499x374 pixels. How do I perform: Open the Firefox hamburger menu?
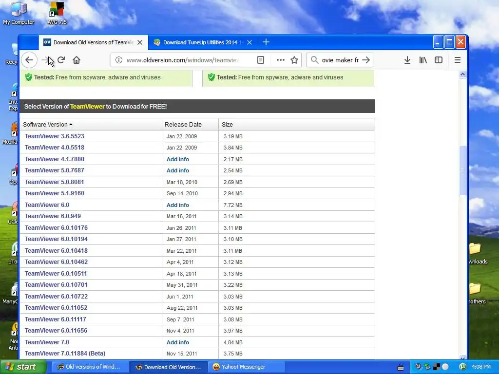point(457,60)
